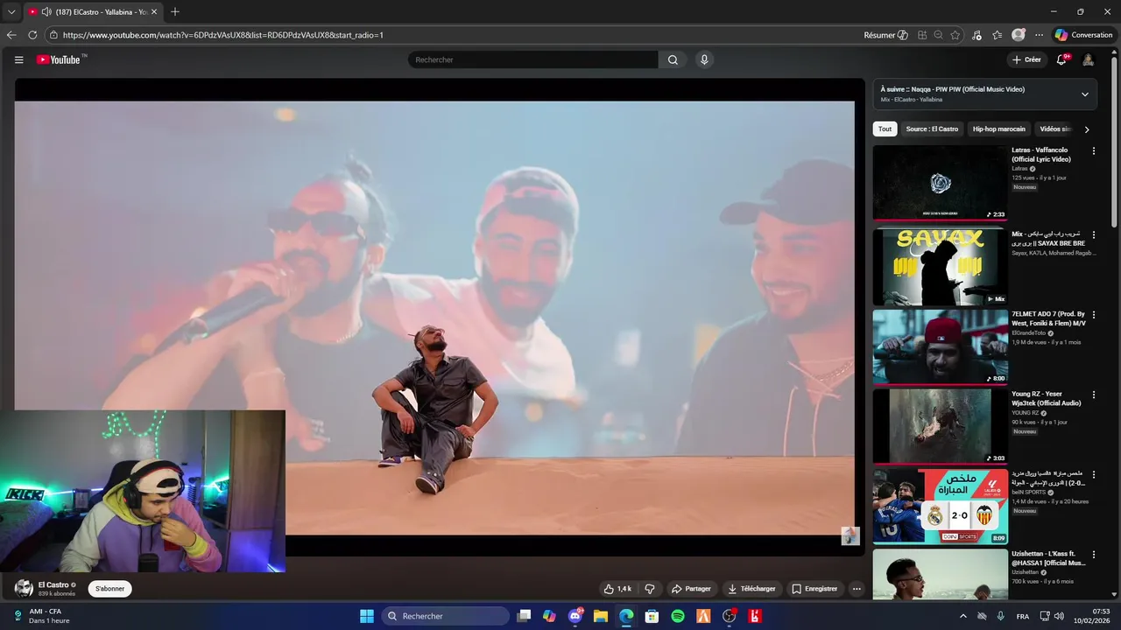This screenshot has height=630, width=1121.
Task: Select the Hip-hop marocain chip
Action: [998, 129]
